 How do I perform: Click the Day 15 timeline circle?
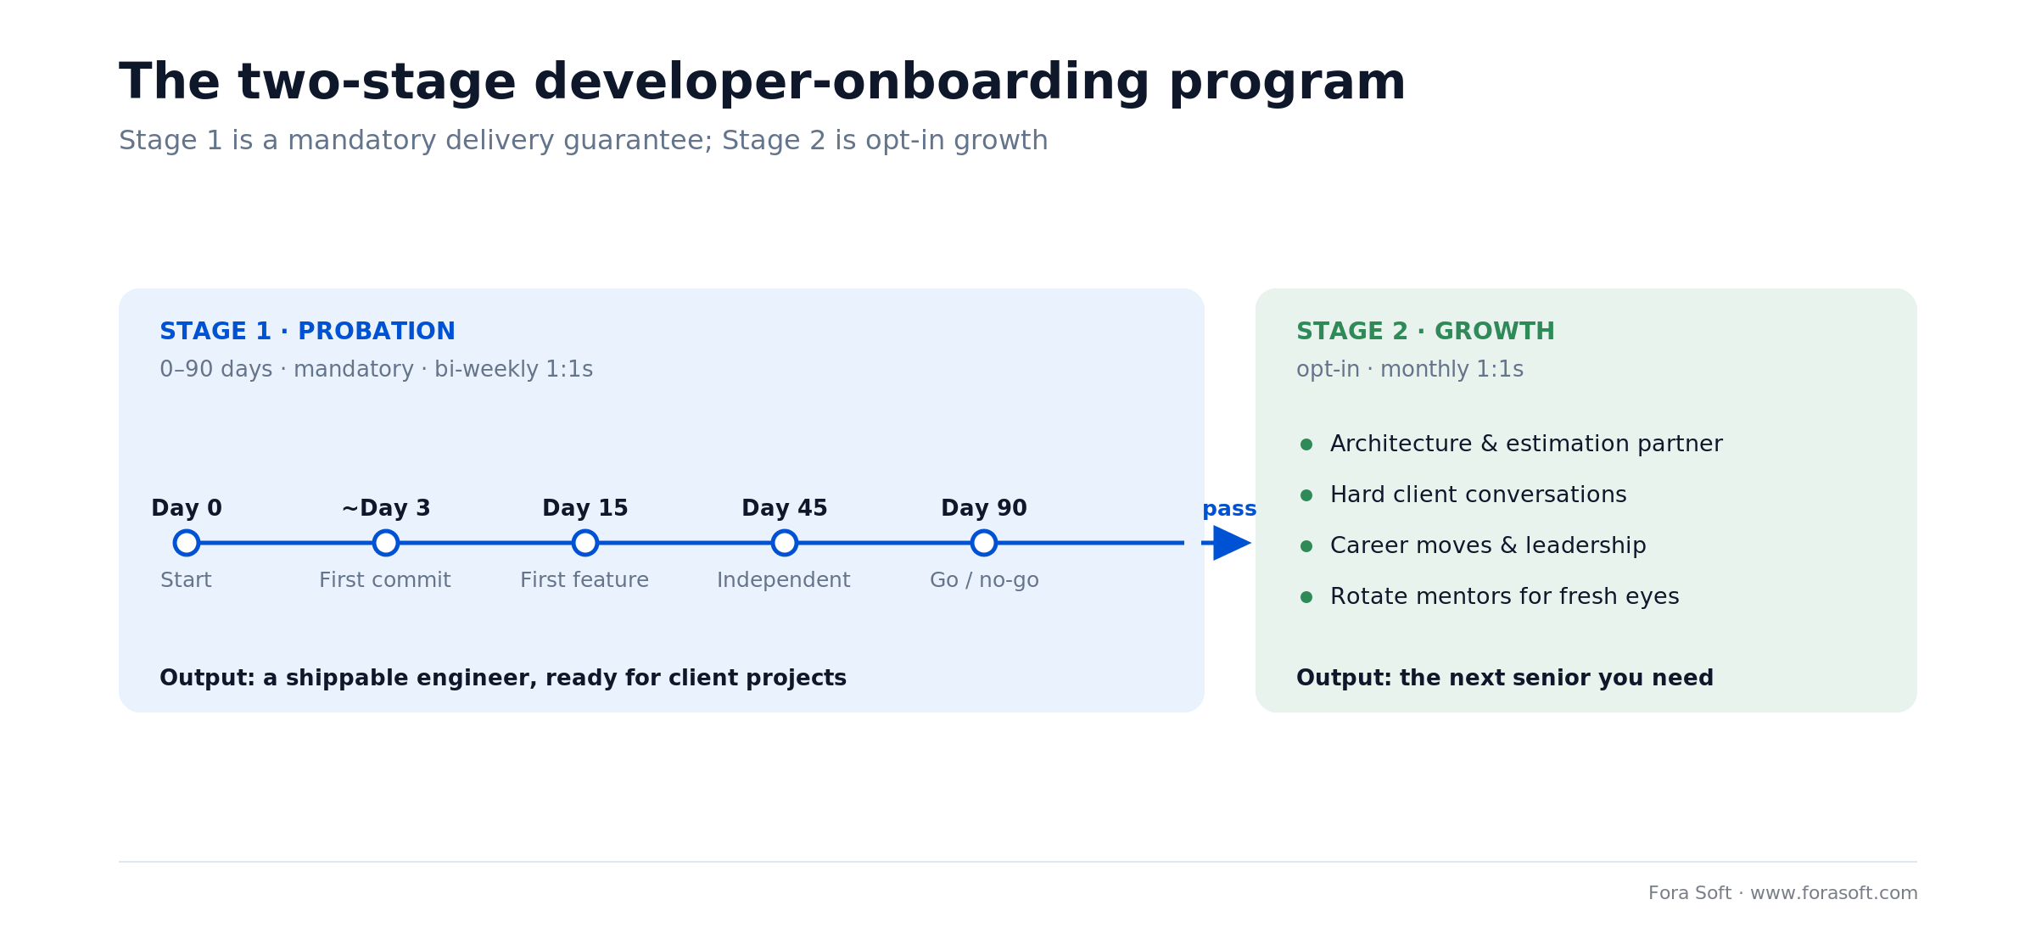click(x=585, y=543)
